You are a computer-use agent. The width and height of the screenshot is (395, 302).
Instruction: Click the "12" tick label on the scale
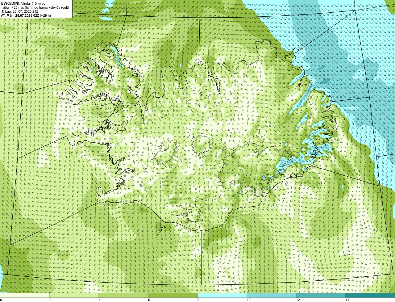[x=298, y=300]
